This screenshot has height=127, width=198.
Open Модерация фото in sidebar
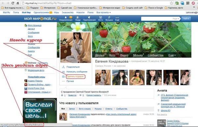36,70
